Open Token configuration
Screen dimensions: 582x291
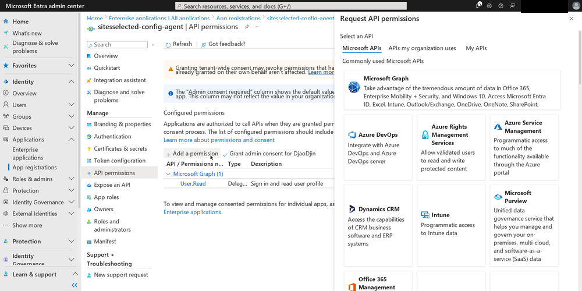click(x=119, y=161)
